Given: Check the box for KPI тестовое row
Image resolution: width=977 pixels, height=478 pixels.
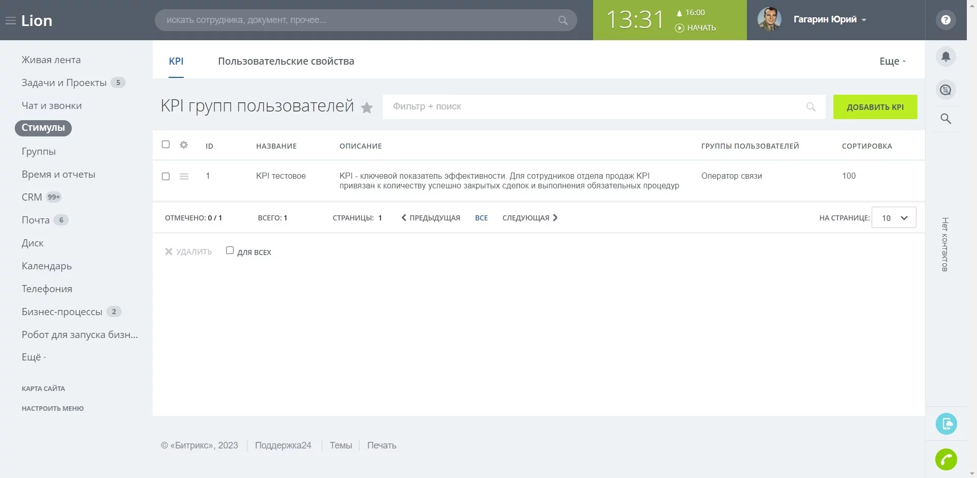Looking at the screenshot, I should (165, 176).
